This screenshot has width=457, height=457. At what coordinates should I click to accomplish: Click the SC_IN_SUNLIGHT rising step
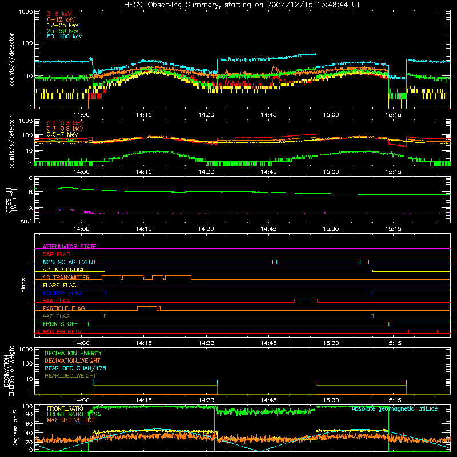click(105, 270)
